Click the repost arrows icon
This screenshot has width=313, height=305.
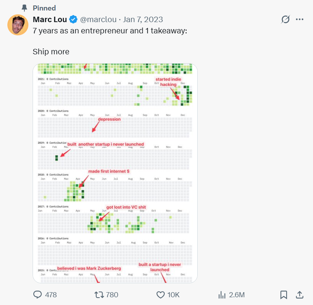coord(99,295)
